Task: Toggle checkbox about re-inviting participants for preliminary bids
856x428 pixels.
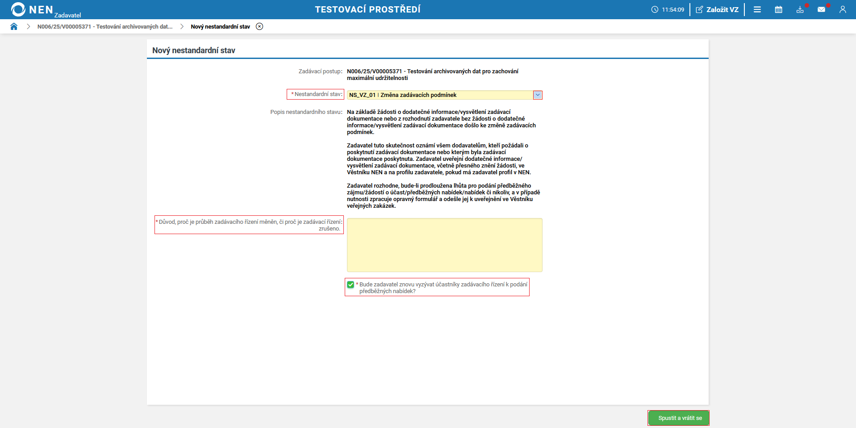Action: [350, 284]
